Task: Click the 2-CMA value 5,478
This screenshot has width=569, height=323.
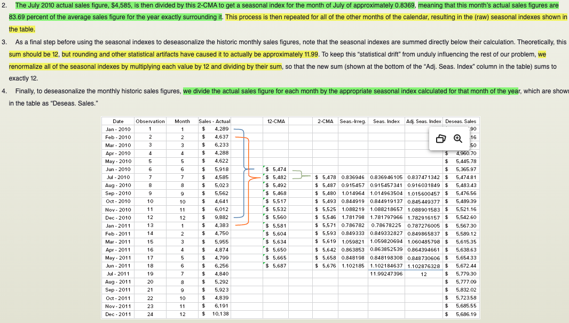Action: pos(329,177)
